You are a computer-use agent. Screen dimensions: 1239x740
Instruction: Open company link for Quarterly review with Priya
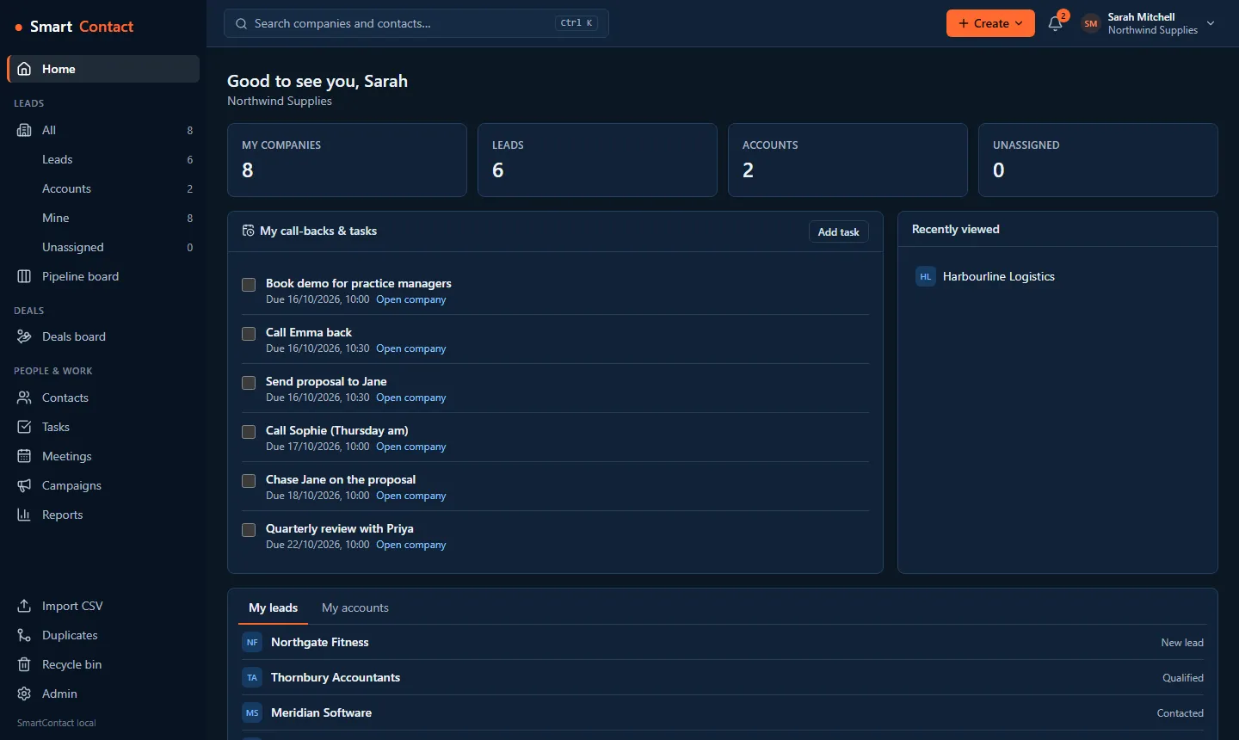coord(411,545)
